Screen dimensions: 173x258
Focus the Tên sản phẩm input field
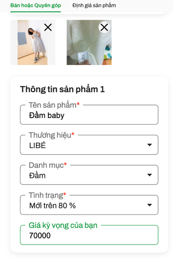click(x=89, y=115)
